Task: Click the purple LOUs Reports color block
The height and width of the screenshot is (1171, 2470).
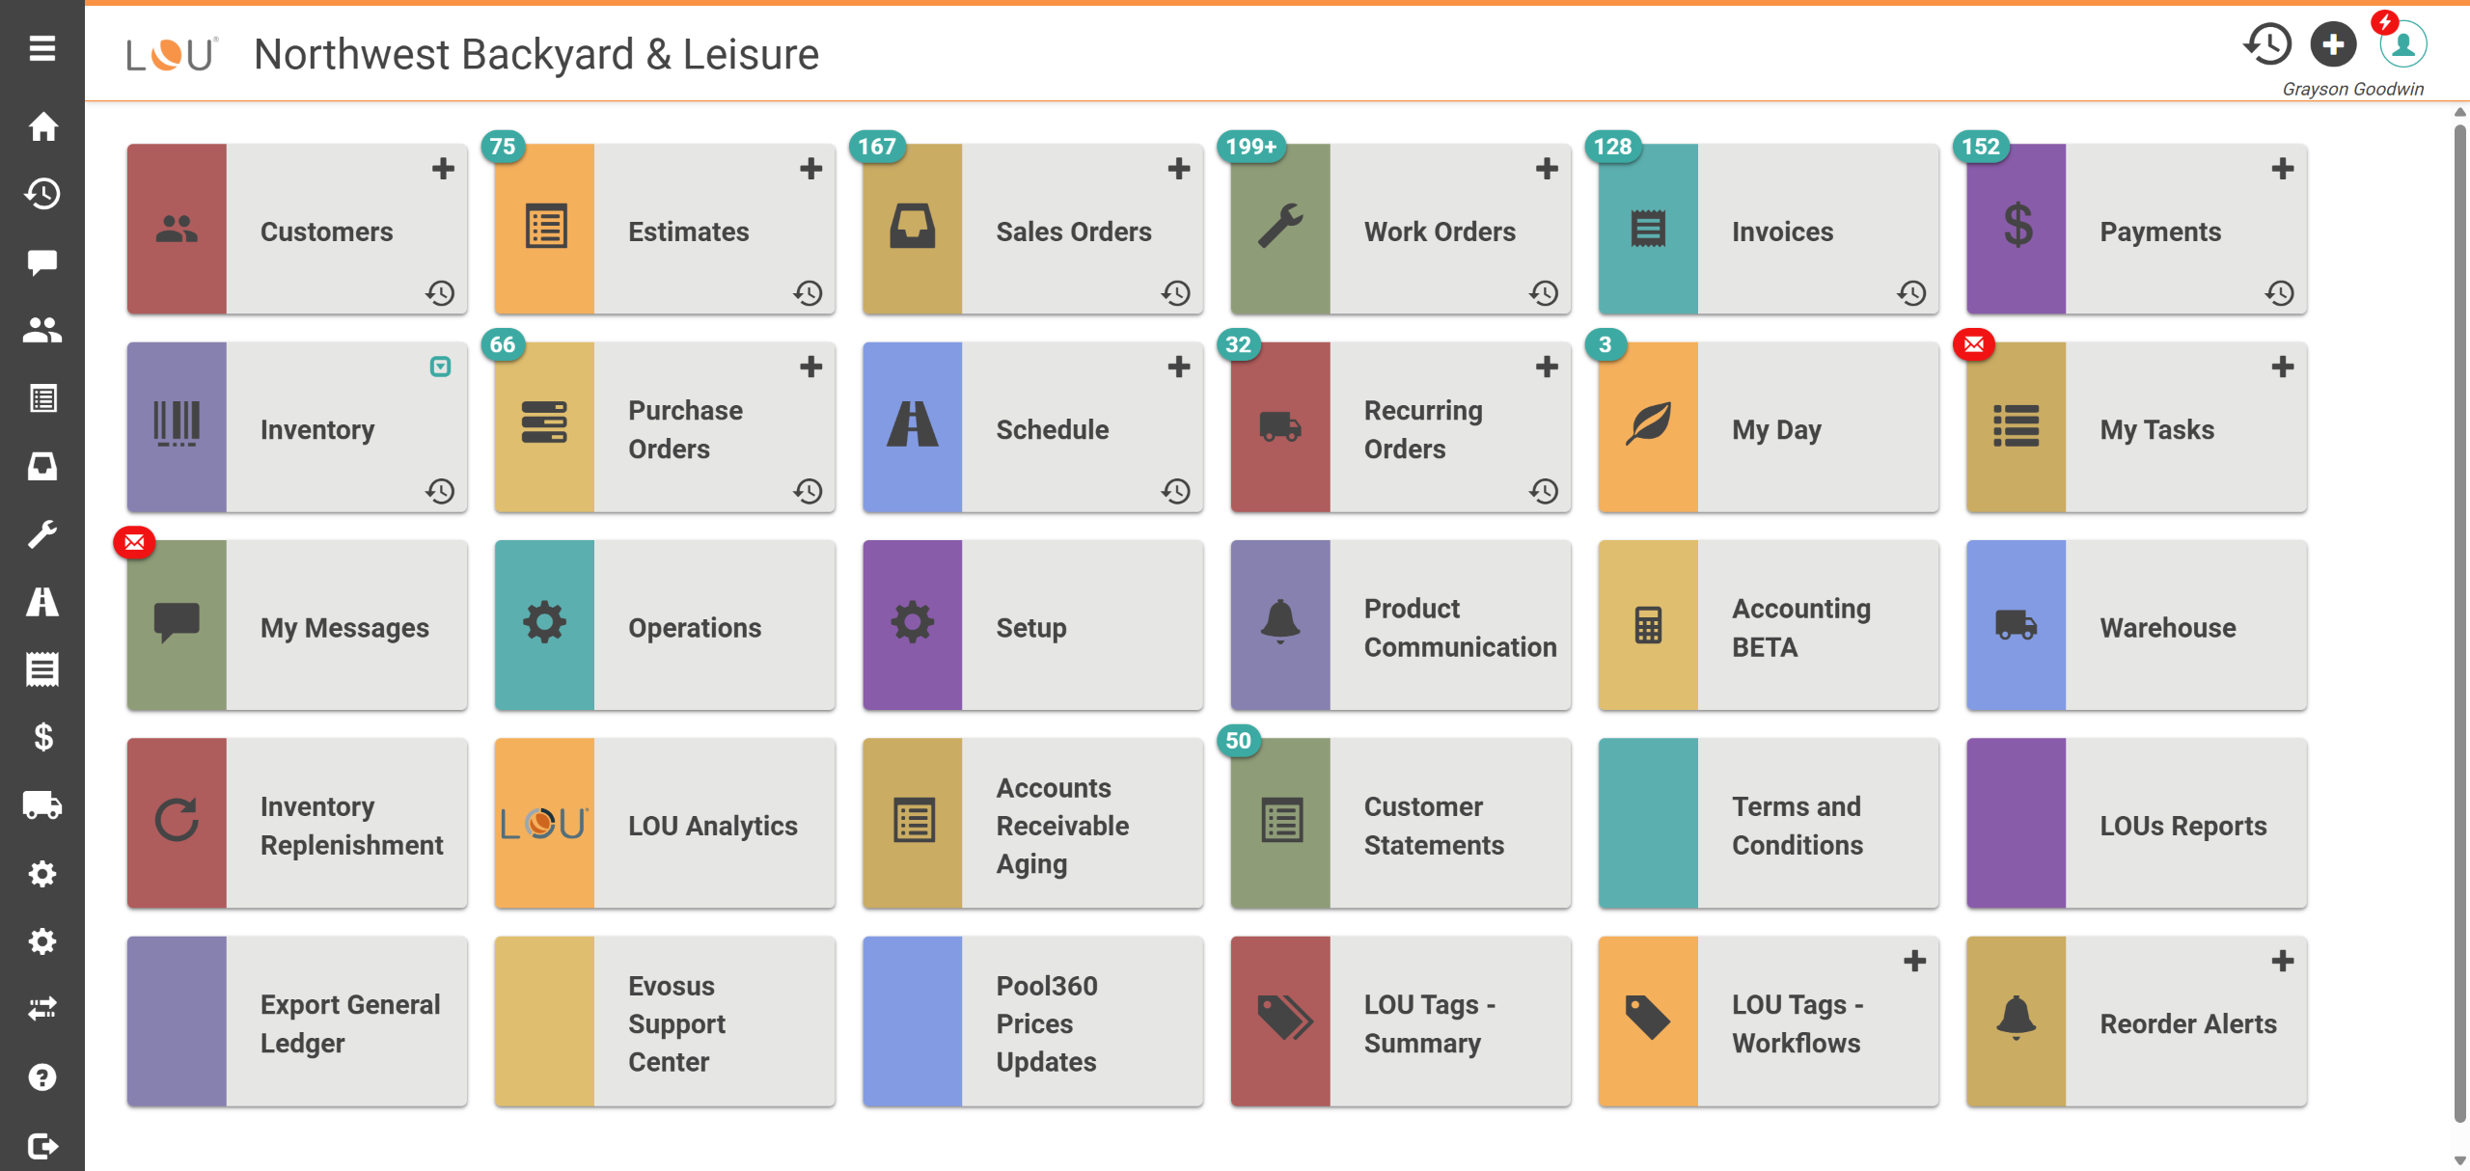Action: tap(2016, 824)
